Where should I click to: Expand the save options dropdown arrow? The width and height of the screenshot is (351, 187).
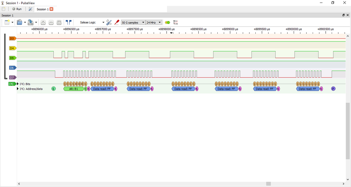[36, 22]
